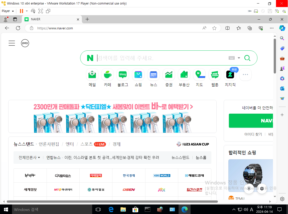Screen dimensions: 288x214
Task: Select the 경제 tab
Action: [x=116, y=144]
